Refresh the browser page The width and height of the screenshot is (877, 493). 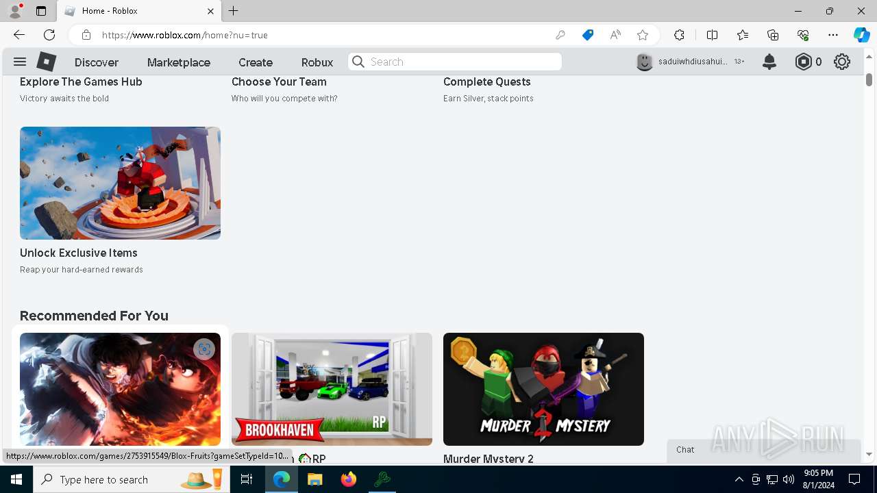click(49, 35)
